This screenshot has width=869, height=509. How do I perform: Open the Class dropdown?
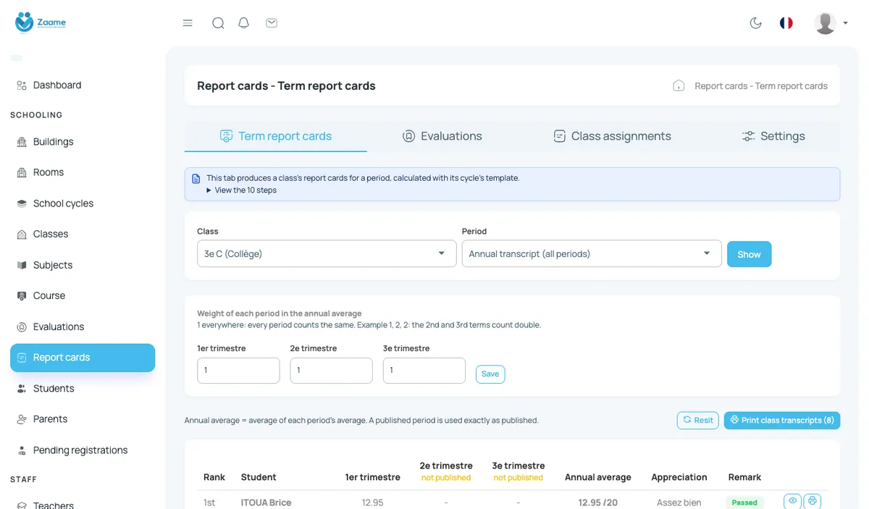click(x=327, y=254)
